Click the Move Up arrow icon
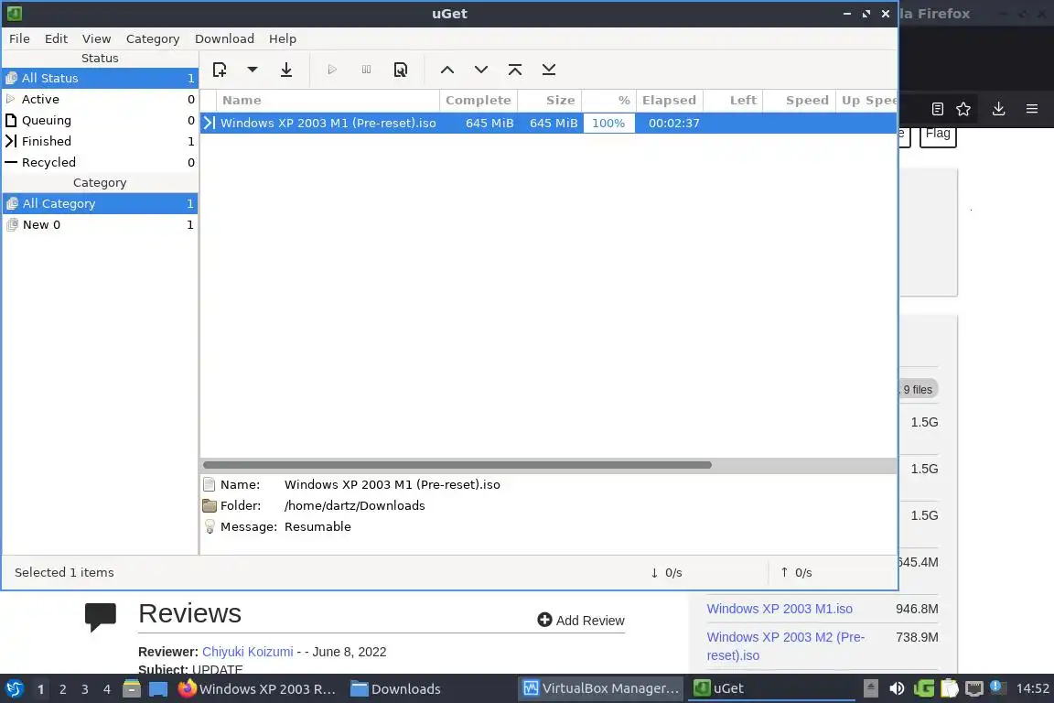Image resolution: width=1054 pixels, height=703 pixels. click(447, 70)
